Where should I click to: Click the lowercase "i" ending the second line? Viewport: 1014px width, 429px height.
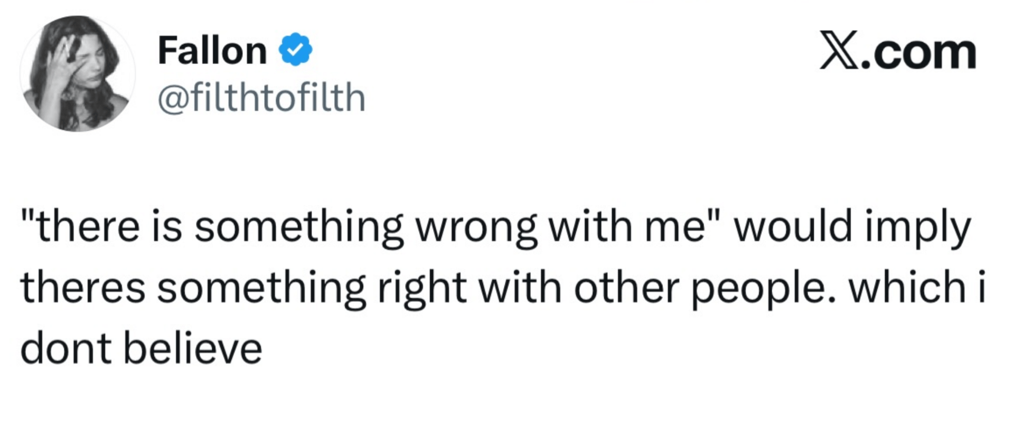(x=981, y=288)
